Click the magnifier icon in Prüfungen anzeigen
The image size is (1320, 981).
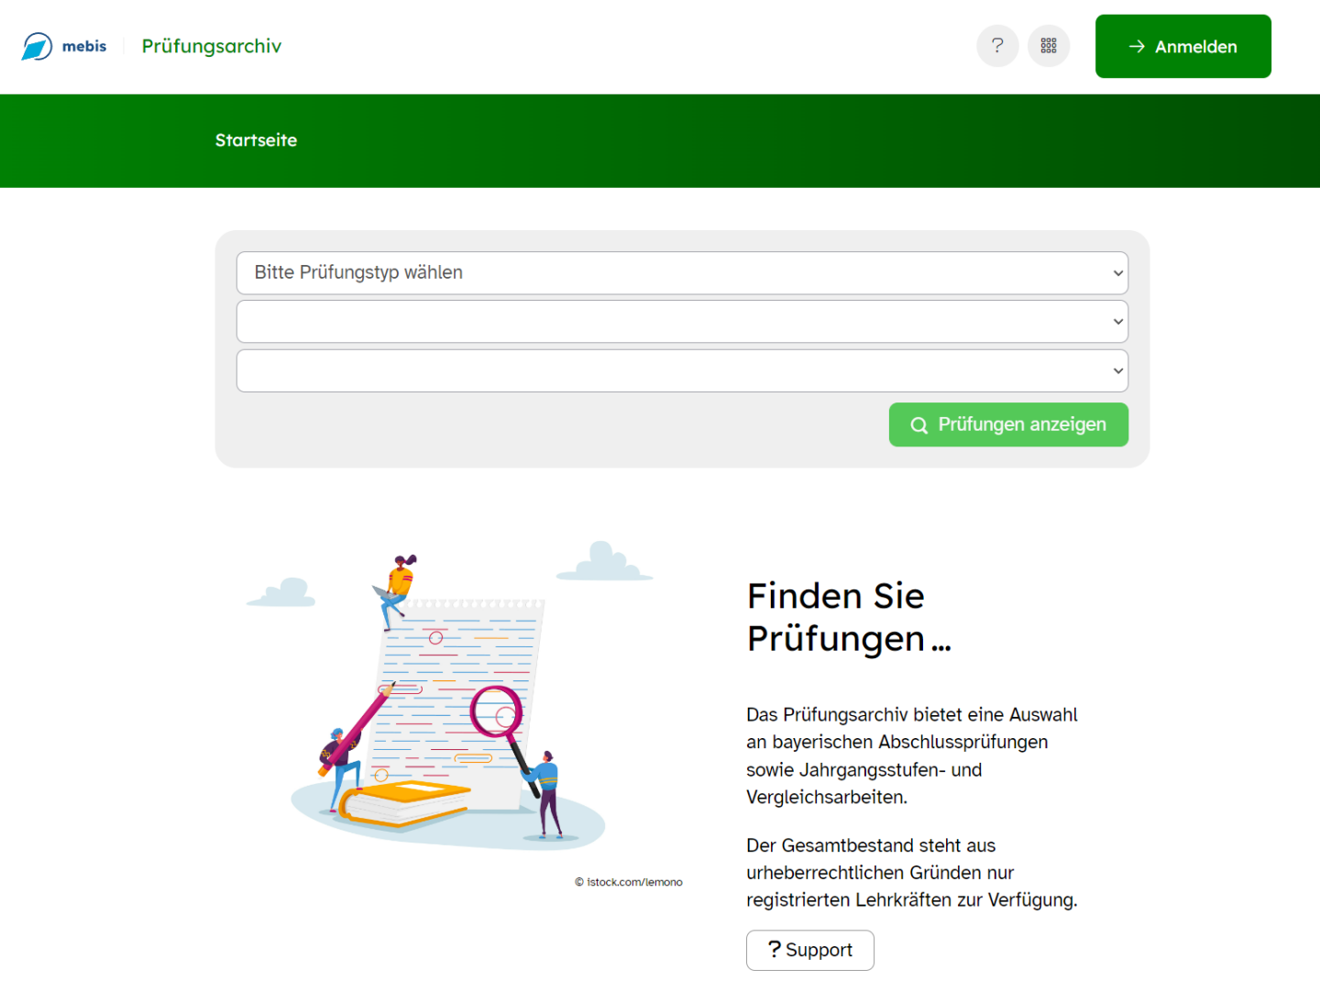click(918, 425)
